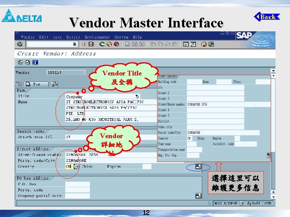
Task: Click the first Name line ST STMICROELECTRONICS
Action: pos(112,102)
